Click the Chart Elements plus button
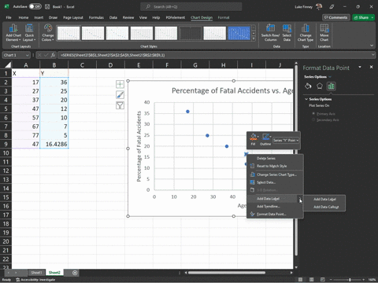The height and width of the screenshot is (283, 378). click(x=120, y=84)
